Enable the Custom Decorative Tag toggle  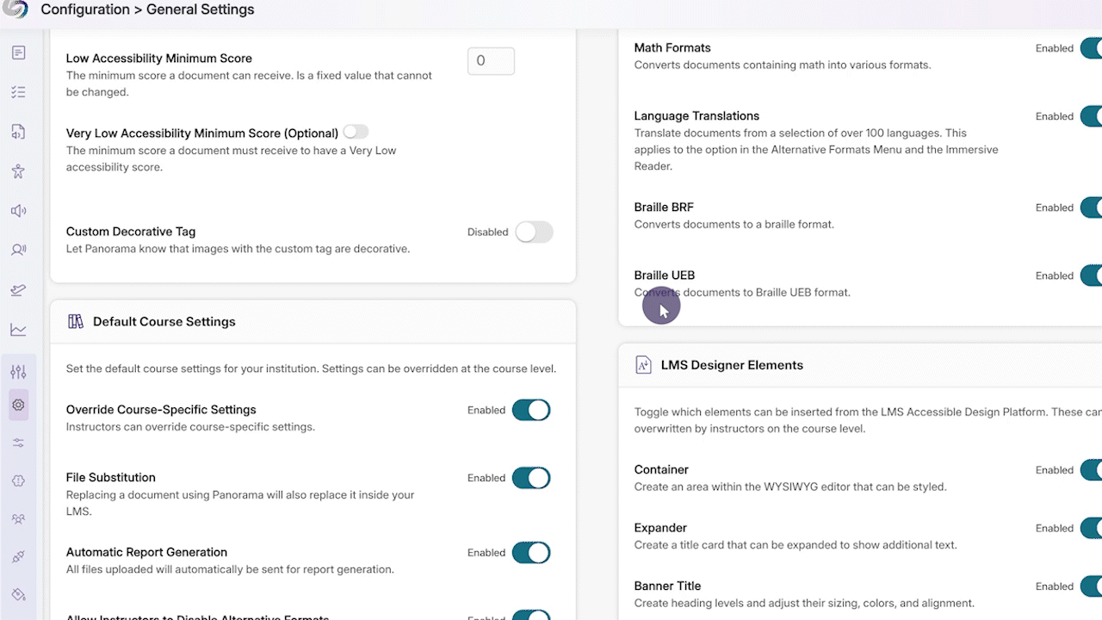(534, 232)
